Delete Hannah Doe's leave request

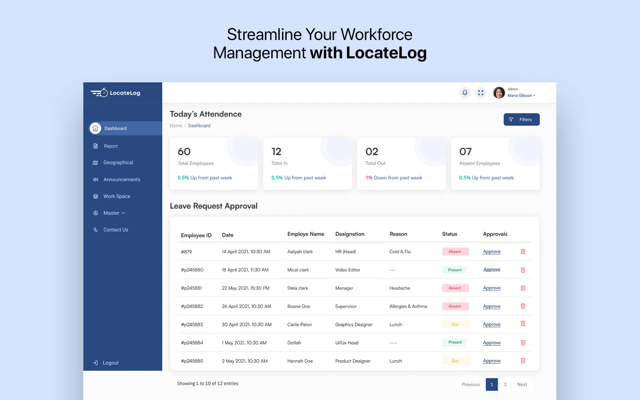[x=523, y=361]
